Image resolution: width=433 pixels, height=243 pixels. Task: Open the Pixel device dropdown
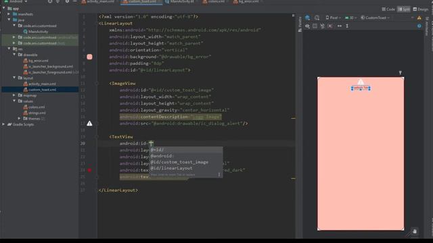pyautogui.click(x=333, y=18)
